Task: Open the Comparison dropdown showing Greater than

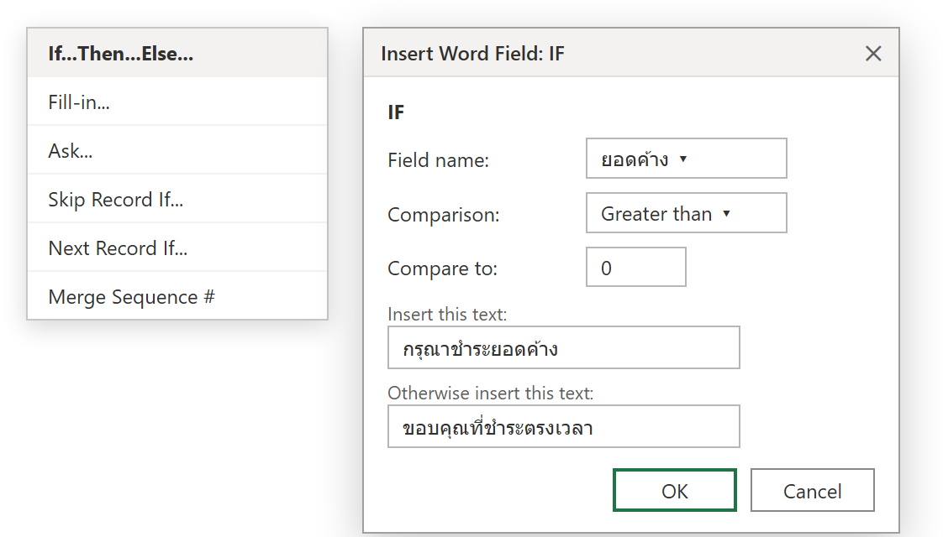Action: pos(686,213)
